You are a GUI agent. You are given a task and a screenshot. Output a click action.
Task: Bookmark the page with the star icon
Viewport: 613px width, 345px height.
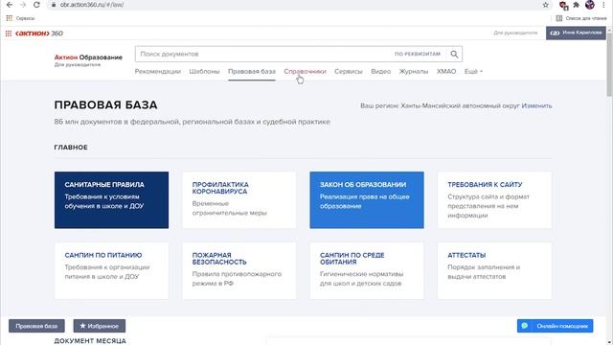click(546, 5)
